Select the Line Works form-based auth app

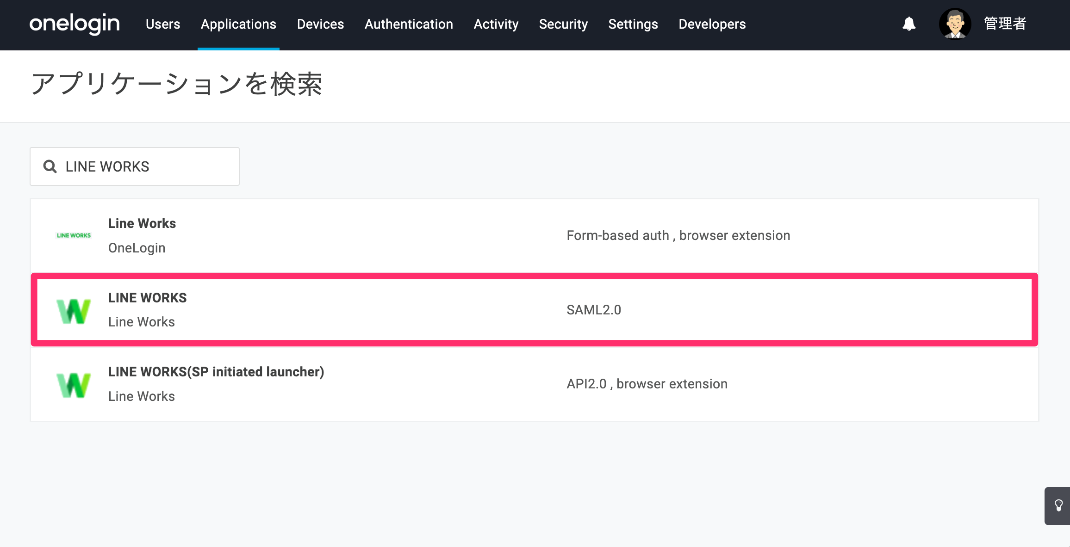[x=535, y=236]
